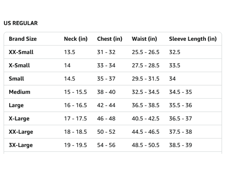Select the Small size row label
Screen dimensions: 226x170
[x=17, y=79]
